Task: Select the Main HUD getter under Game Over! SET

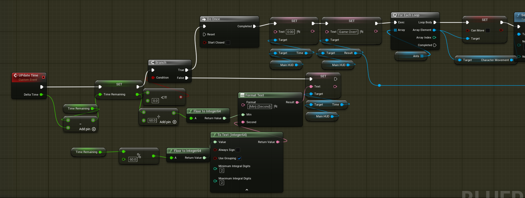Action: click(338, 65)
